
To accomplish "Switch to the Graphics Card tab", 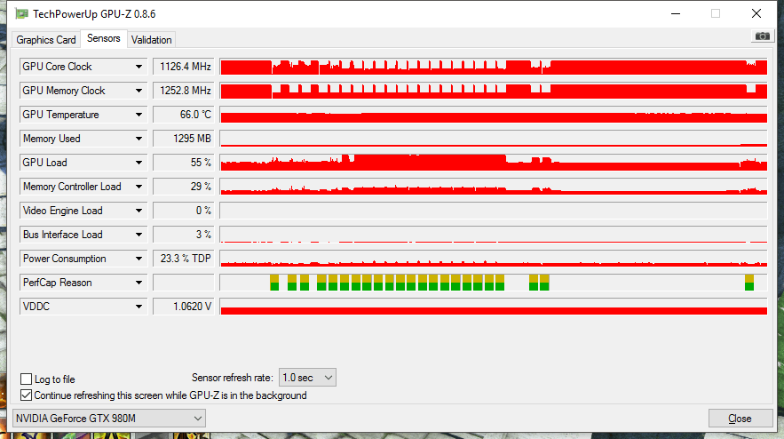I will click(x=46, y=39).
